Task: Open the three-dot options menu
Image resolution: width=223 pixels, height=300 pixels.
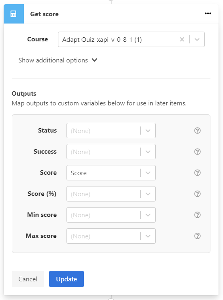Action: point(208,13)
